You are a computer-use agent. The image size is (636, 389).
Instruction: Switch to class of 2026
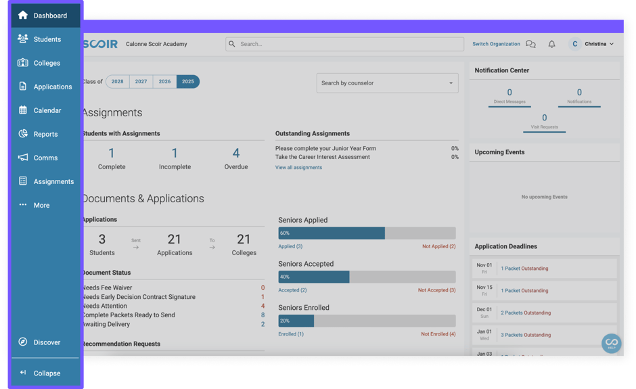pyautogui.click(x=164, y=82)
